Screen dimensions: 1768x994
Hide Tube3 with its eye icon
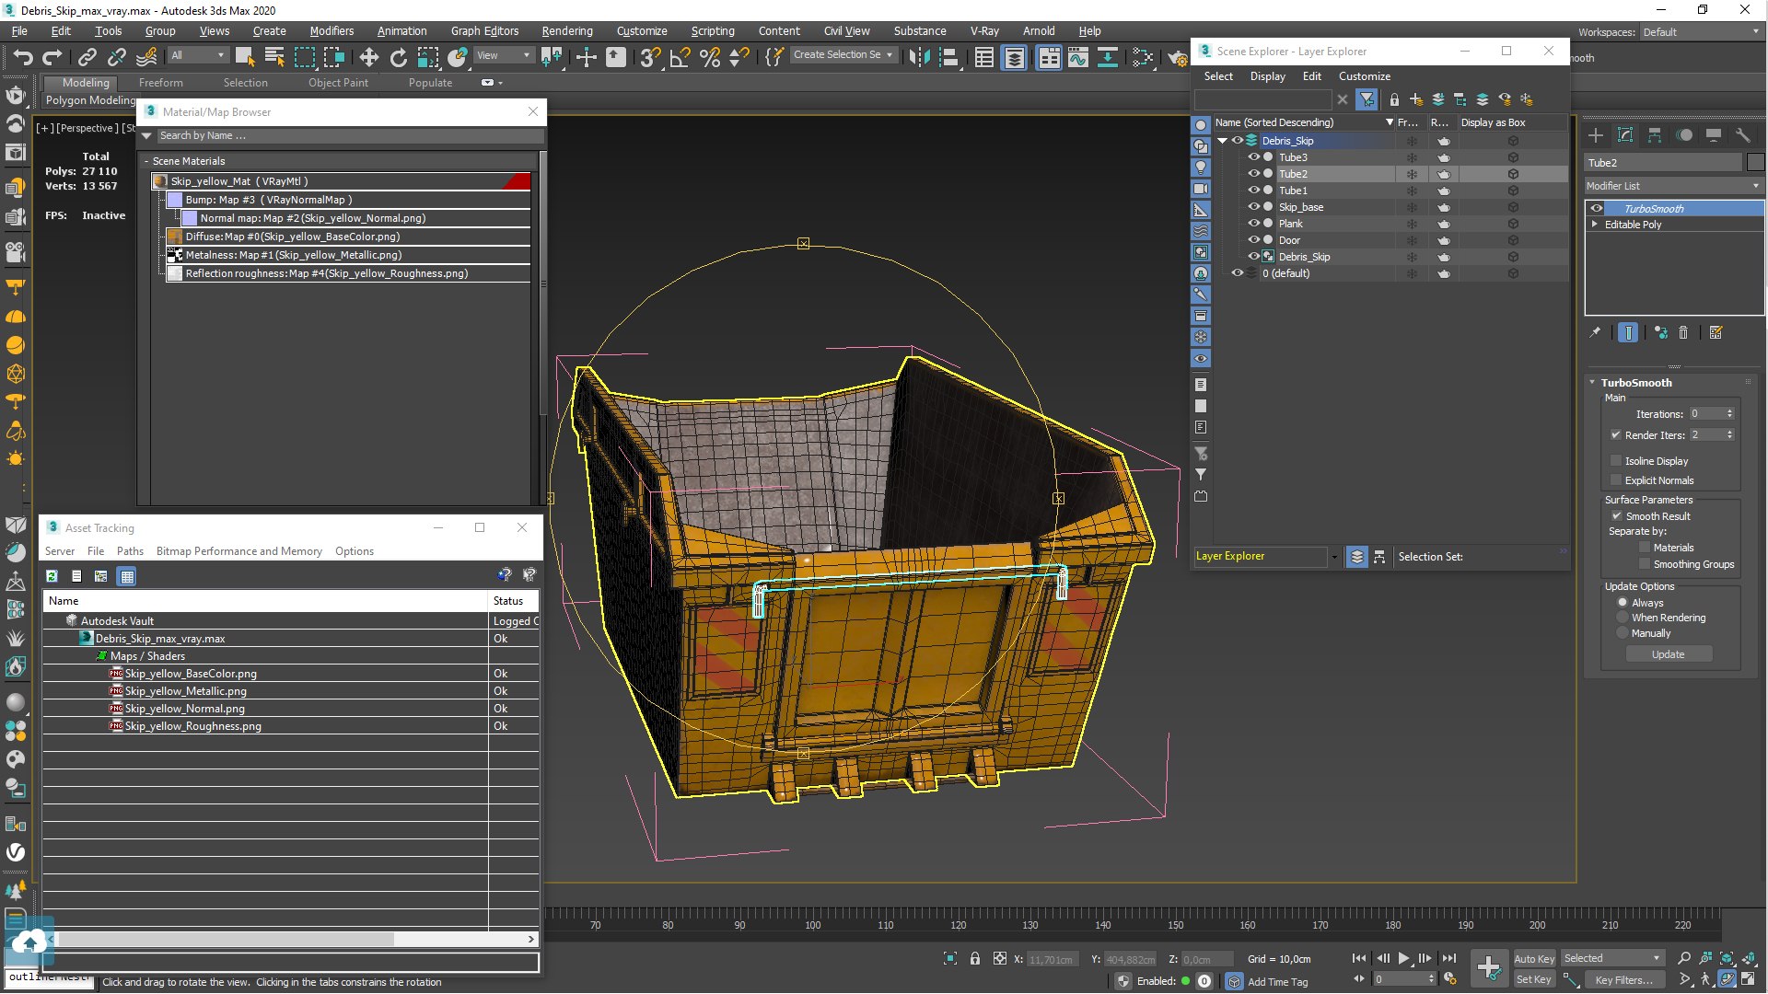pos(1253,157)
